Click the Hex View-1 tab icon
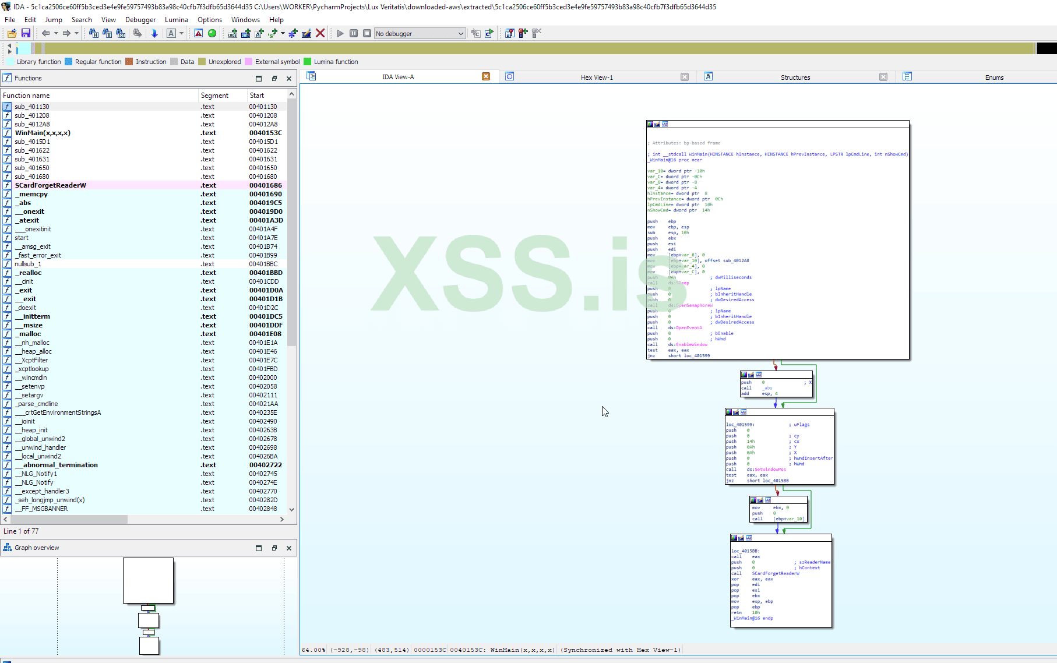1057x663 pixels. click(x=510, y=76)
